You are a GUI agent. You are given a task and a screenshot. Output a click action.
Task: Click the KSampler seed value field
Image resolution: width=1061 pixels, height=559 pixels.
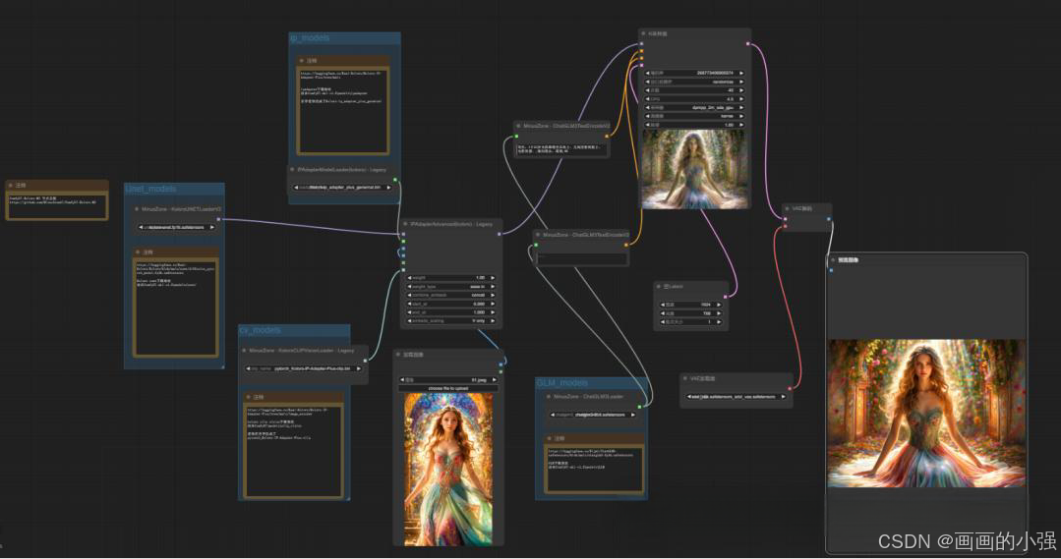tap(694, 73)
